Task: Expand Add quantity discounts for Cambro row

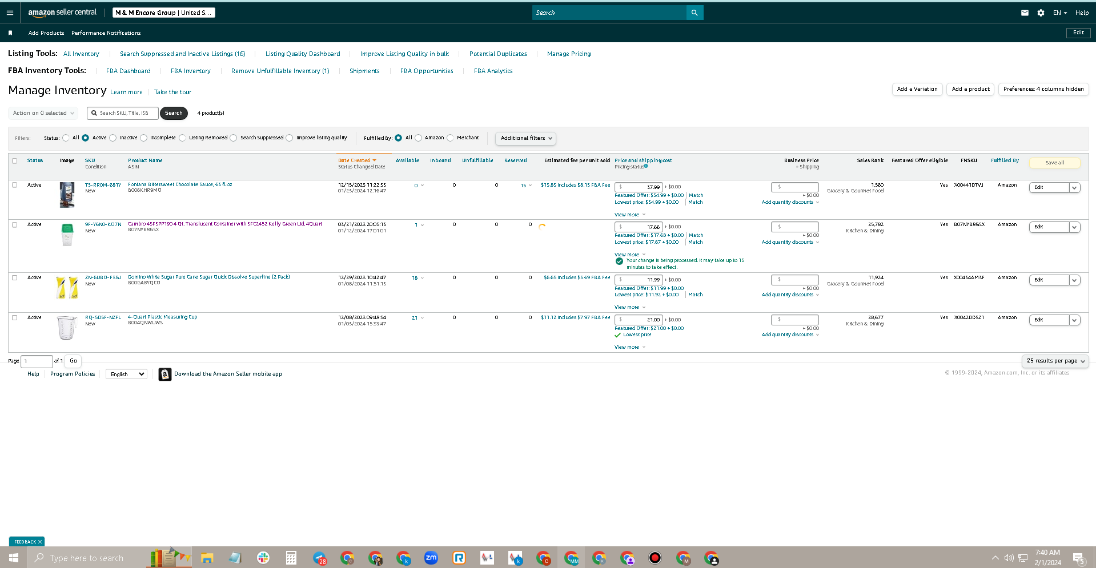Action: coord(790,242)
